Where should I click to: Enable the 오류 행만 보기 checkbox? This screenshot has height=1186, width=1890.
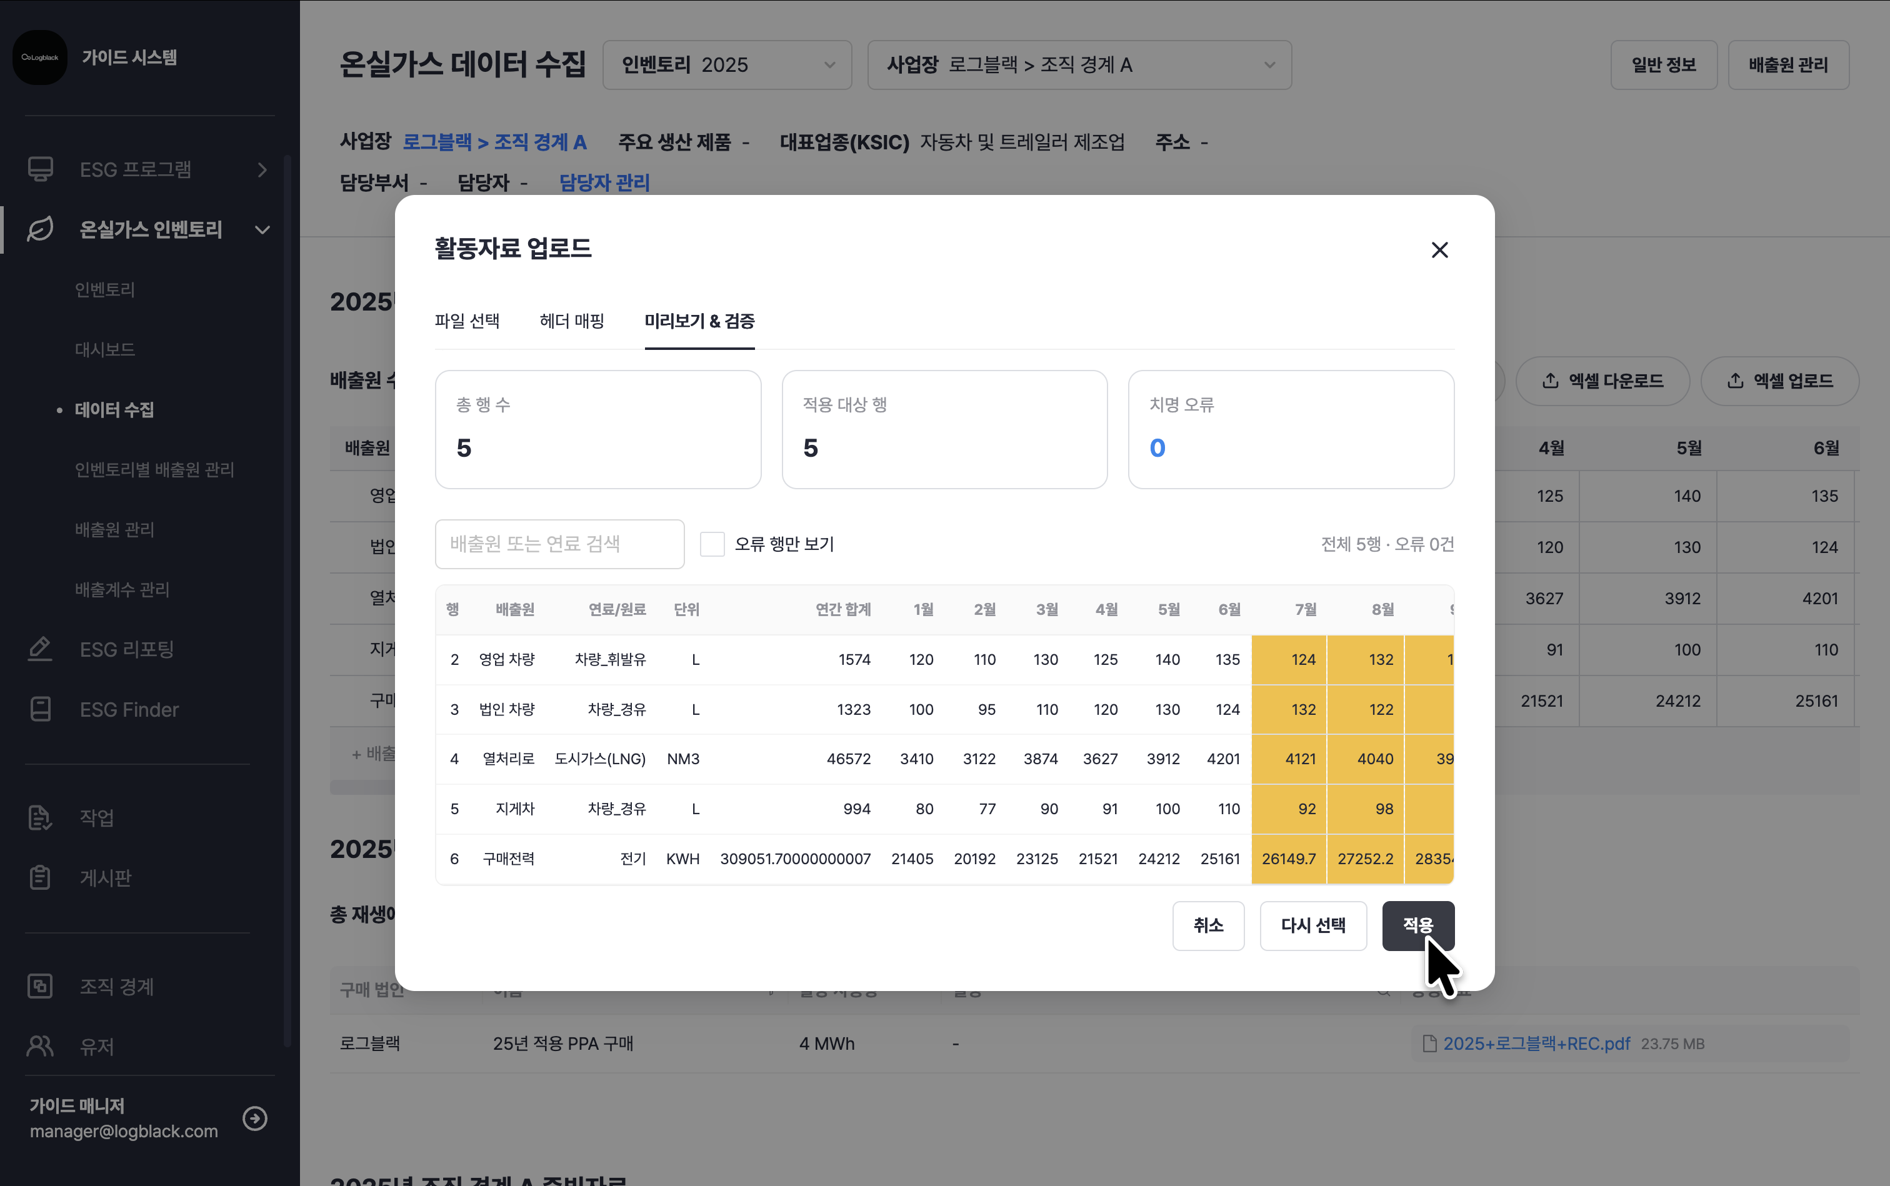pos(712,544)
